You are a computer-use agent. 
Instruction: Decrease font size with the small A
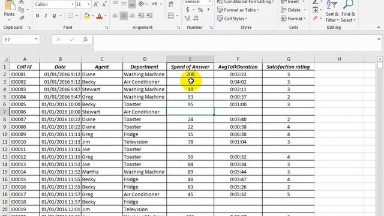[104, 4]
